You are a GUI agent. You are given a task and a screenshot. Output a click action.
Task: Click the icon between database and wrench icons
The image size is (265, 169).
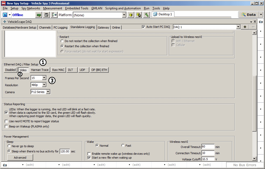139,15
